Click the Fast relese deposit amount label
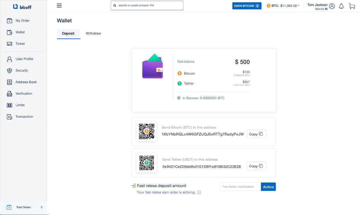The image size is (360, 215). click(x=162, y=186)
